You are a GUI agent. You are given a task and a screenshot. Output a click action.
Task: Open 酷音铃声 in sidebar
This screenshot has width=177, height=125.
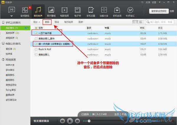[10, 95]
